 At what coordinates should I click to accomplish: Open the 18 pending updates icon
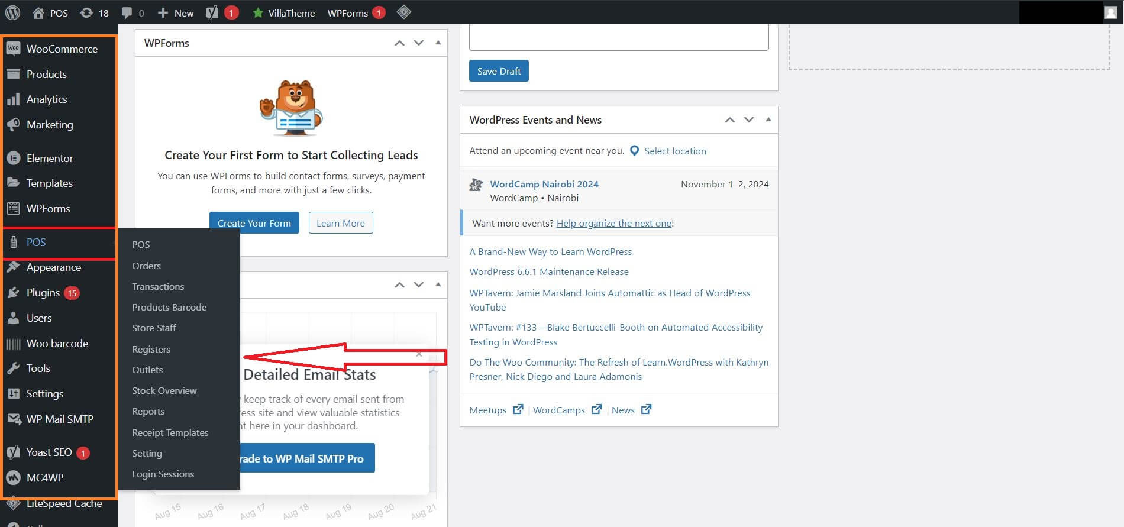tap(95, 12)
